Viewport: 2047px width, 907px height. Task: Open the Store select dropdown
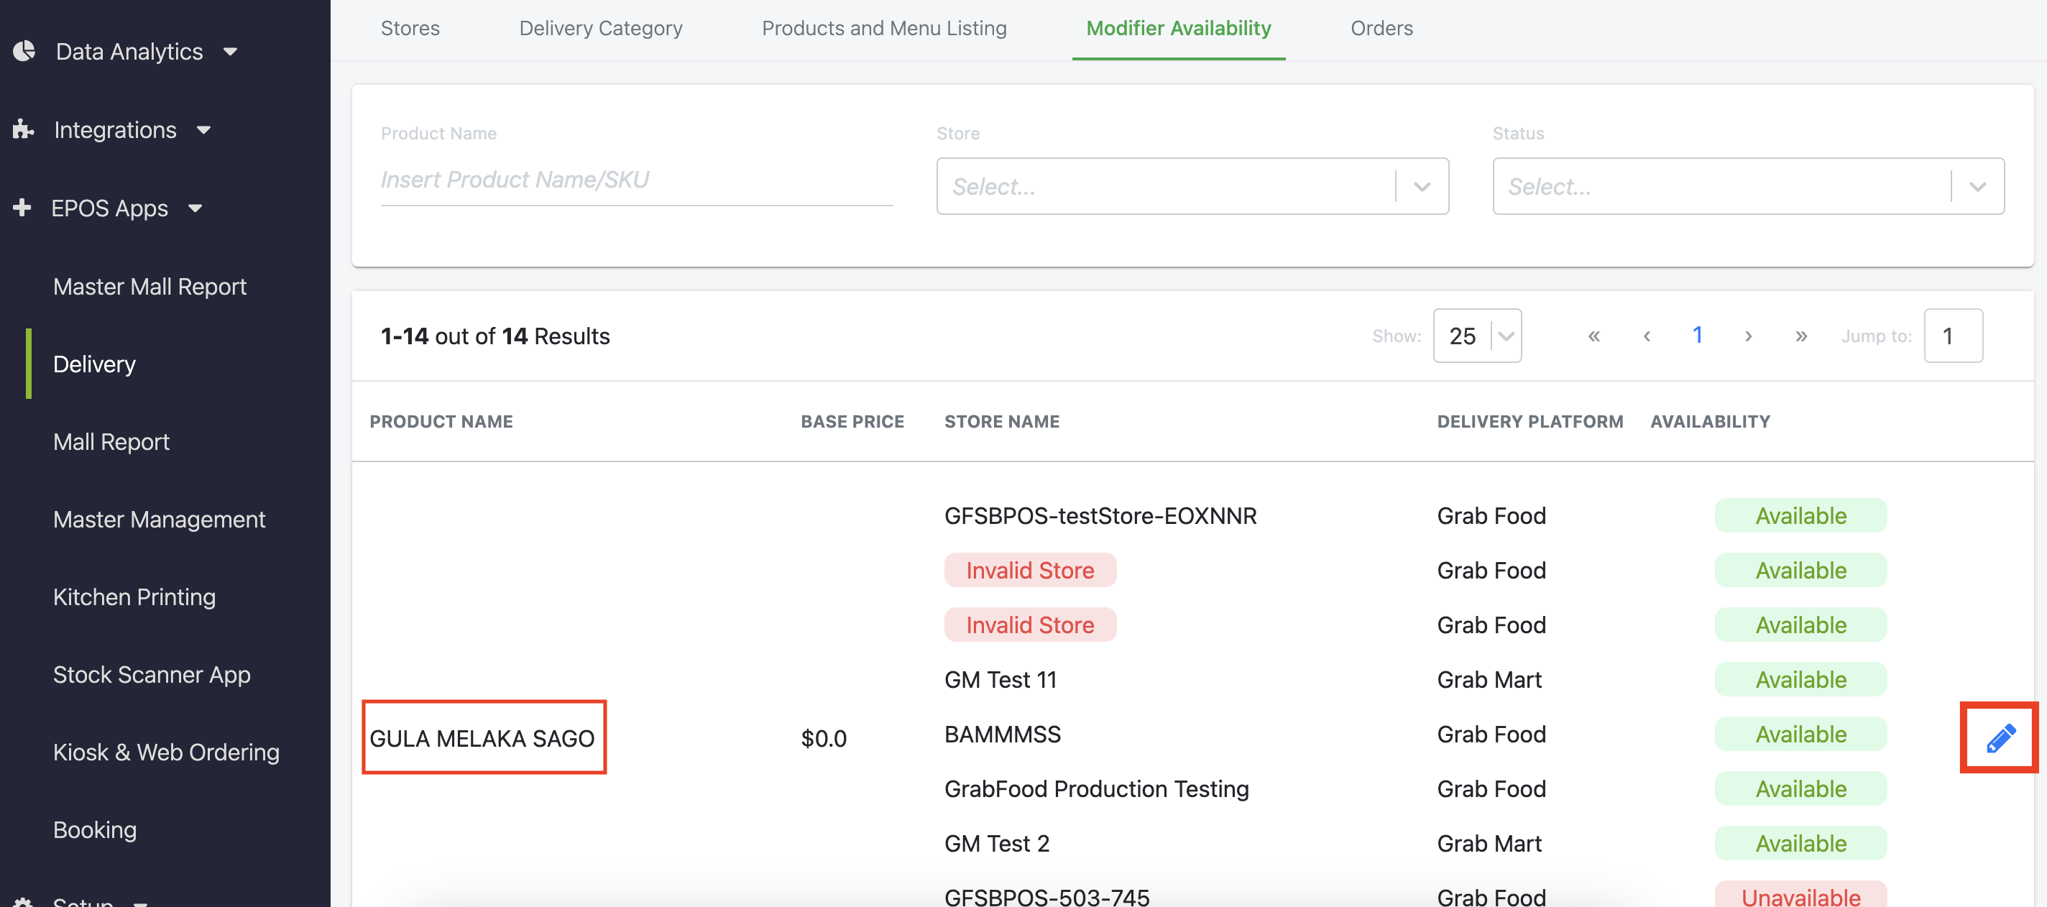click(x=1191, y=186)
